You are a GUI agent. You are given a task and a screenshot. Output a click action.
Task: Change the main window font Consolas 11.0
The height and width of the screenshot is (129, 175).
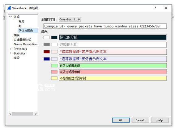pos(70,19)
